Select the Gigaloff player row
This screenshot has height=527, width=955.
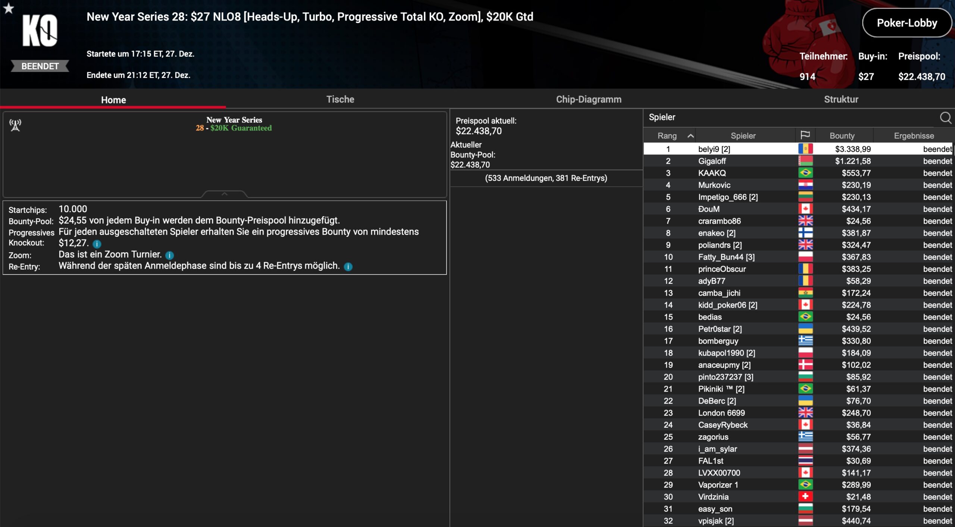coord(712,161)
